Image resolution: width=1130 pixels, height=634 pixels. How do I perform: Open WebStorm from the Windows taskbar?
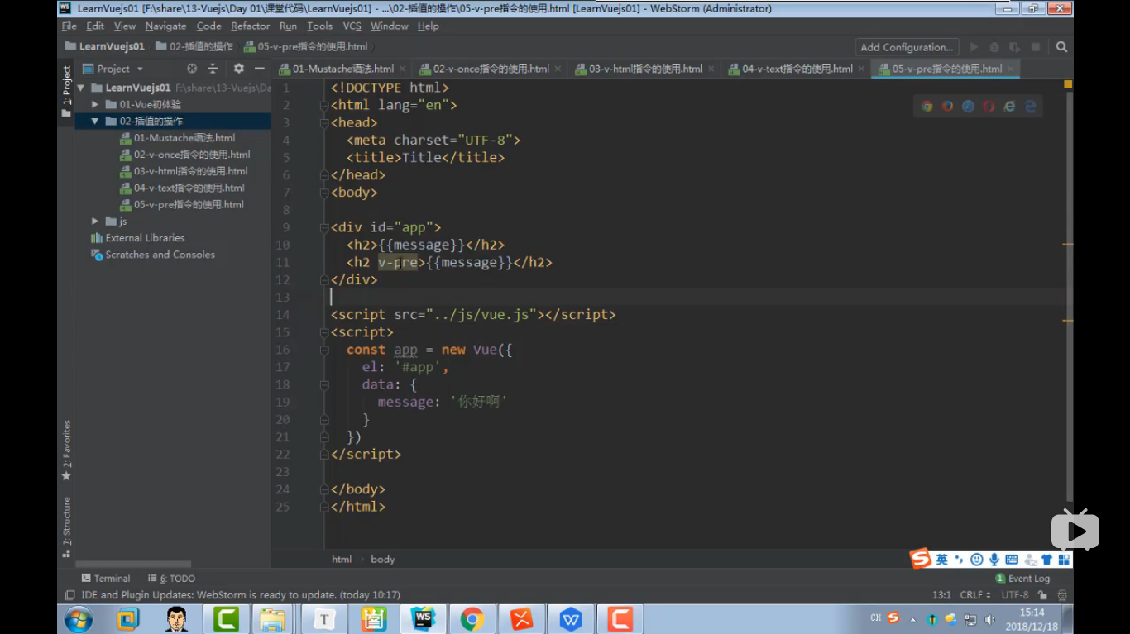[423, 618]
